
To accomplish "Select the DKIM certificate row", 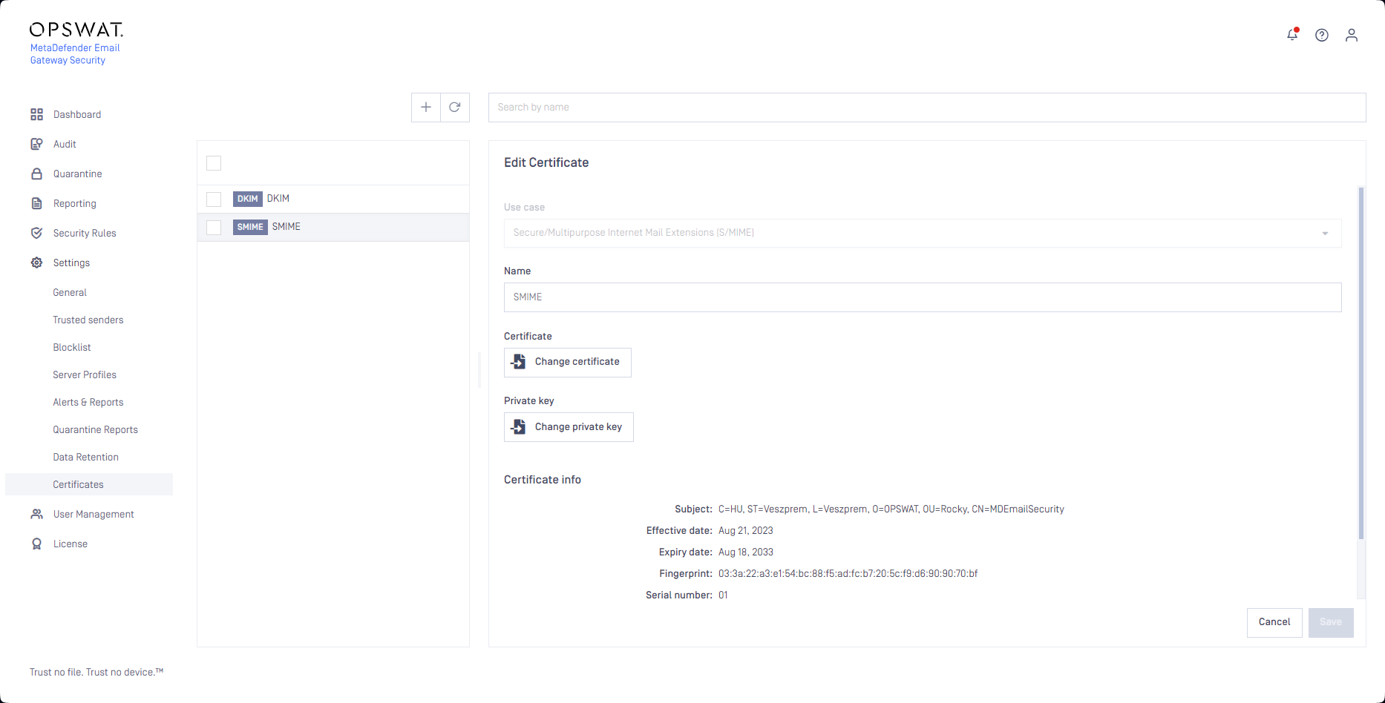I will pos(333,199).
